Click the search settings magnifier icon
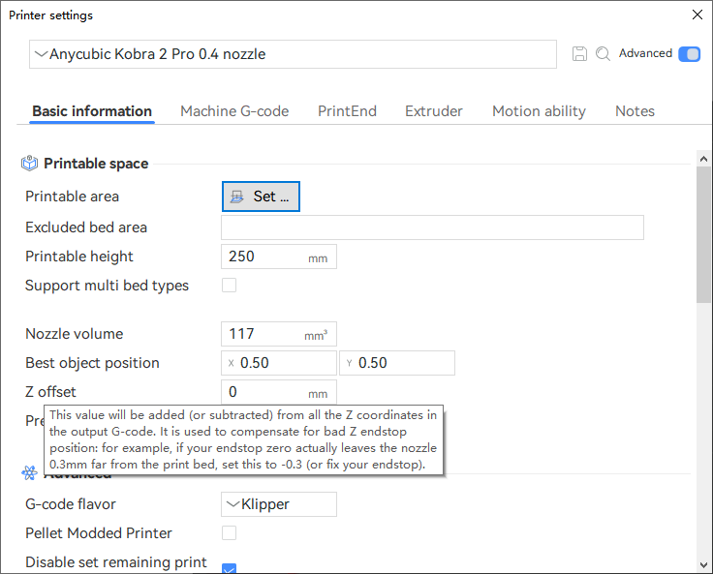This screenshot has height=574, width=713. point(603,53)
